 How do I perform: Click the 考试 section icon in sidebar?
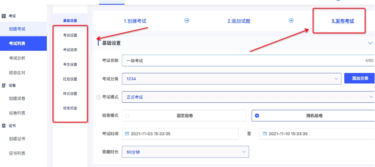tap(3, 16)
